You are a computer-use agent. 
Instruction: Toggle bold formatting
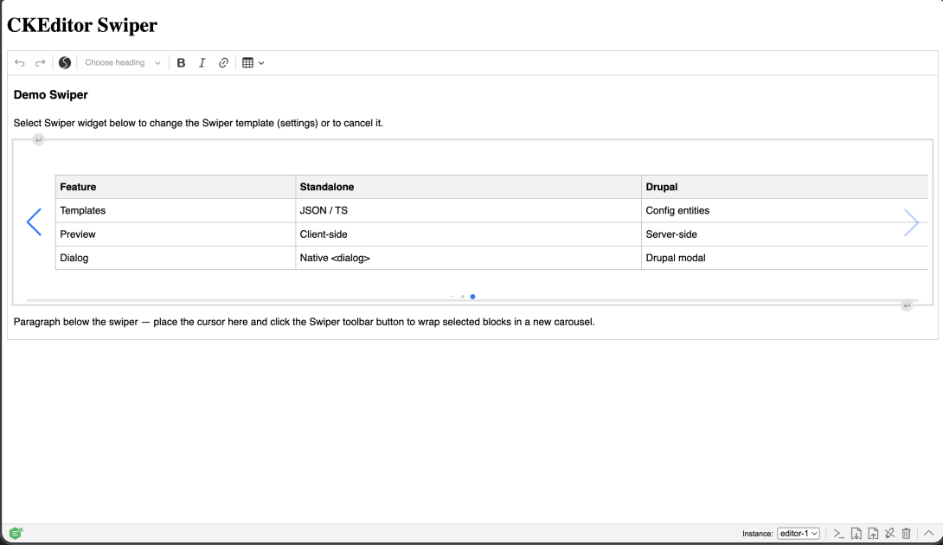(181, 62)
